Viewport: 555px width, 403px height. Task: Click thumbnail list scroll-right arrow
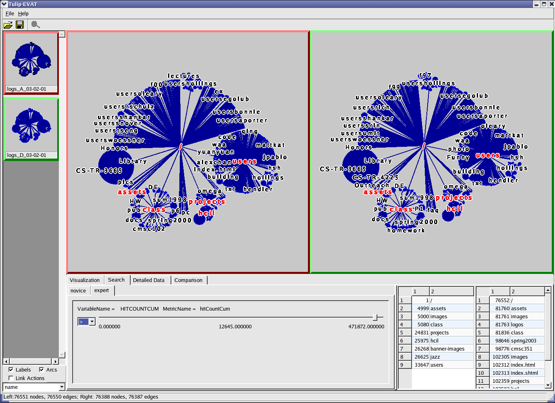point(56,361)
